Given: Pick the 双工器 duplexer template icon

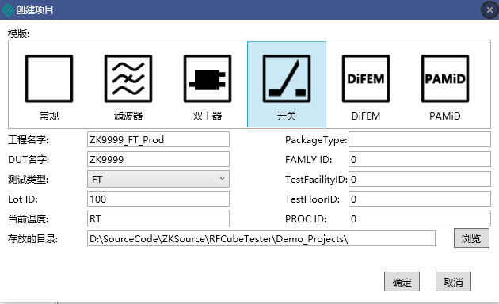Looking at the screenshot, I should coord(208,78).
